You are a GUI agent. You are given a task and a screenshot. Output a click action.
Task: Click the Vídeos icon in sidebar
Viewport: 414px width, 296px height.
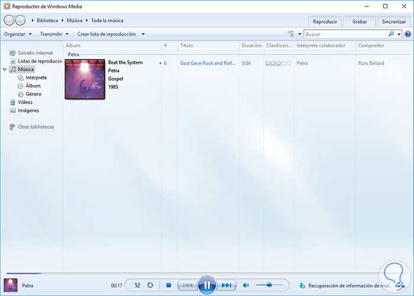(12, 102)
